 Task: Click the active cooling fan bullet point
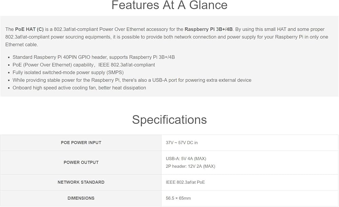pyautogui.click(x=79, y=88)
